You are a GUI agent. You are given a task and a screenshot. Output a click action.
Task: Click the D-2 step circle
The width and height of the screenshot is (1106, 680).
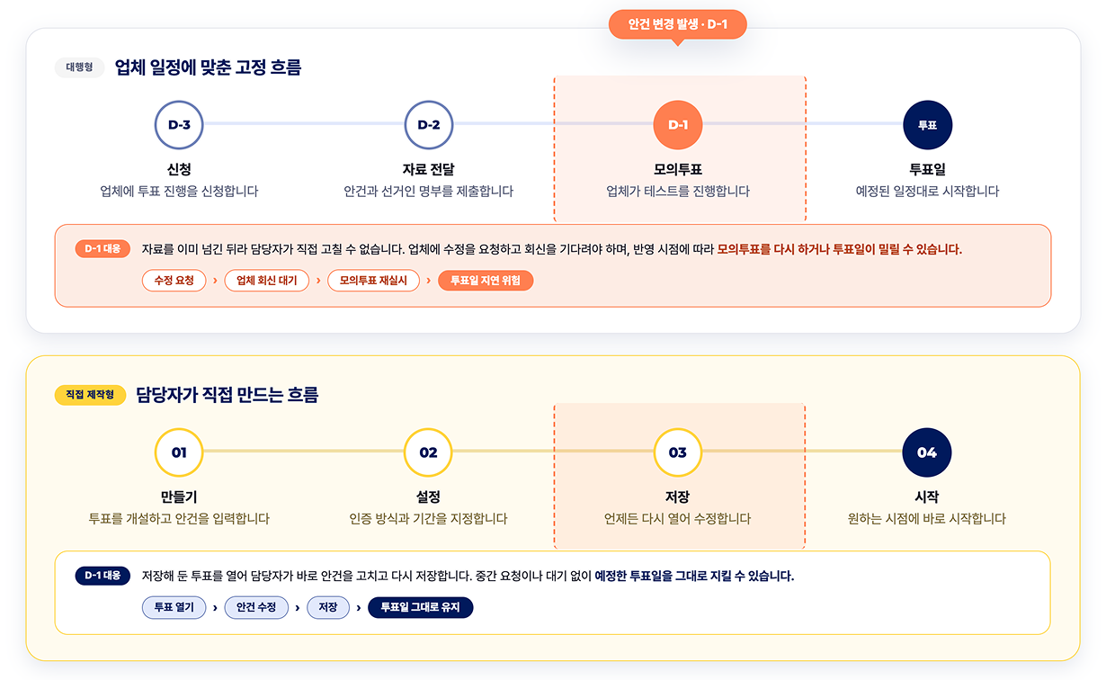(x=429, y=125)
